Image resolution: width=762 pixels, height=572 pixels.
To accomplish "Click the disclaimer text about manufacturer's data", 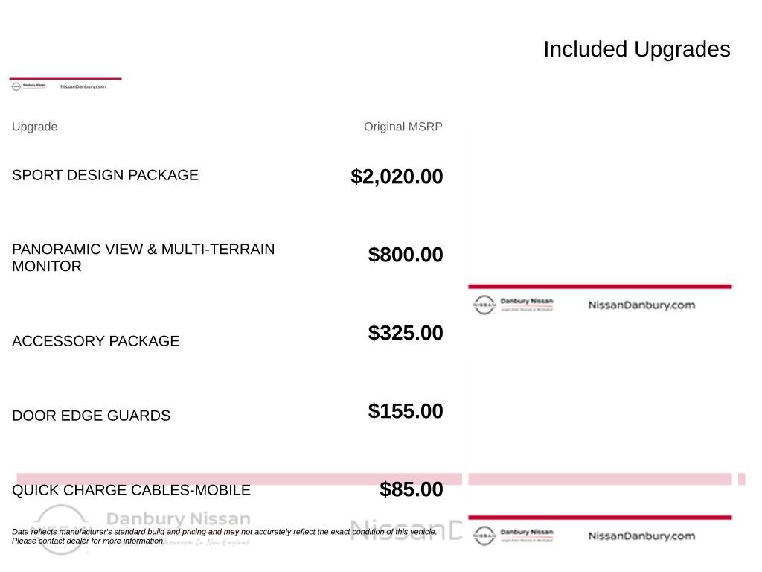I will click(224, 536).
